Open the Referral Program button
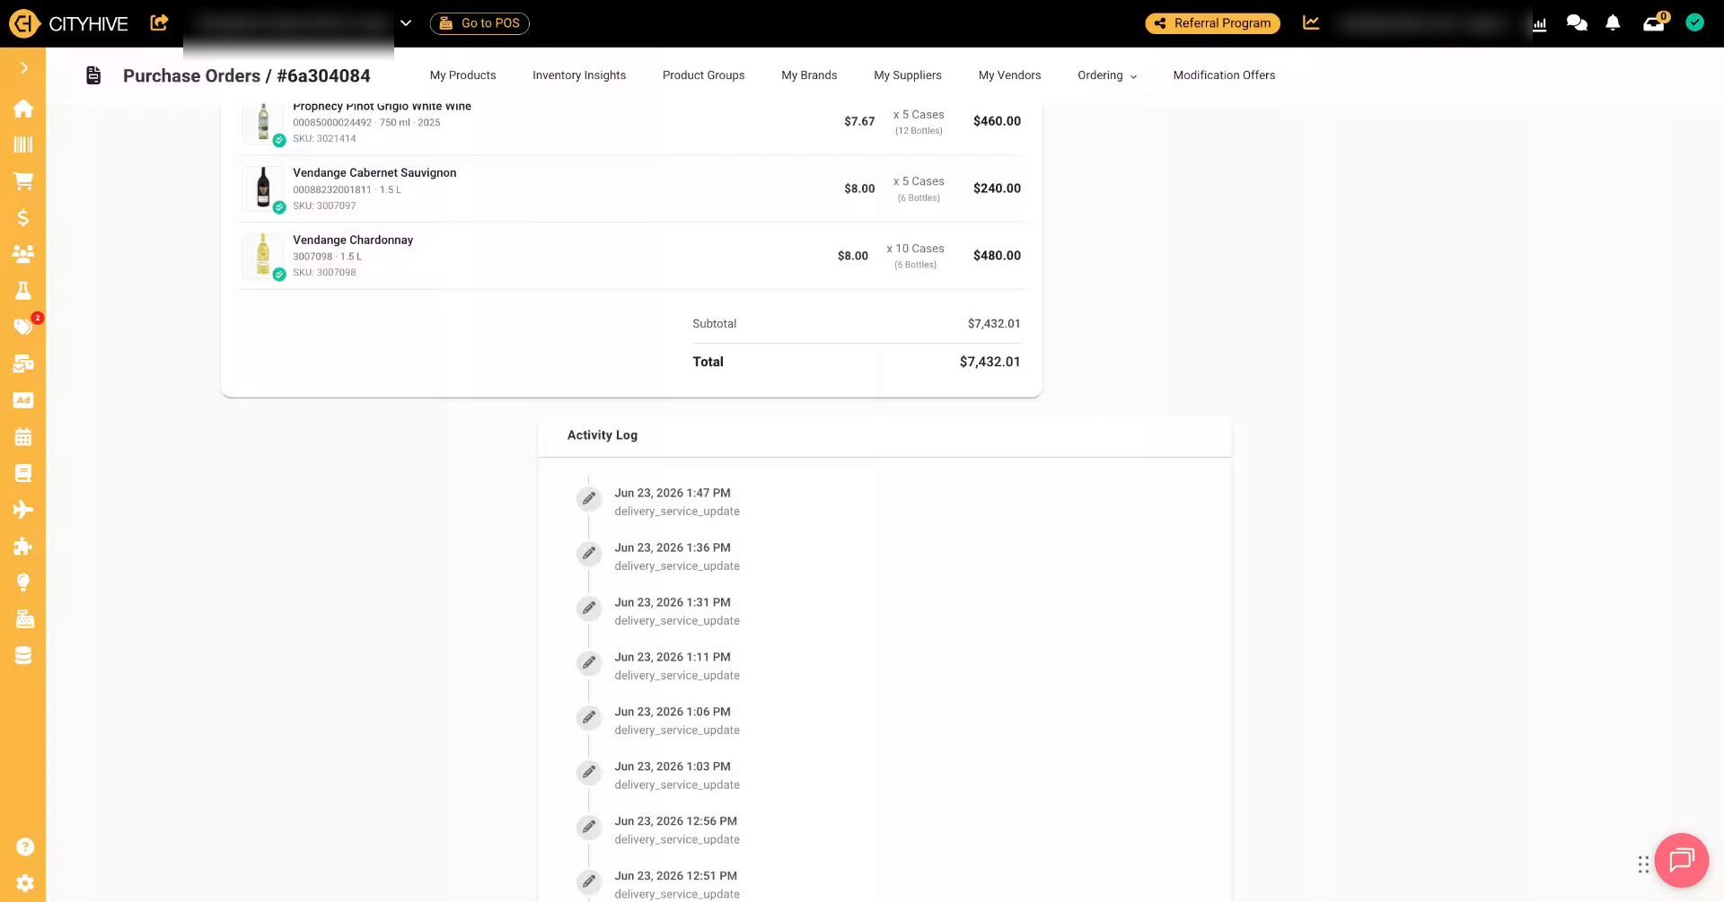Image resolution: width=1724 pixels, height=902 pixels. (1212, 23)
